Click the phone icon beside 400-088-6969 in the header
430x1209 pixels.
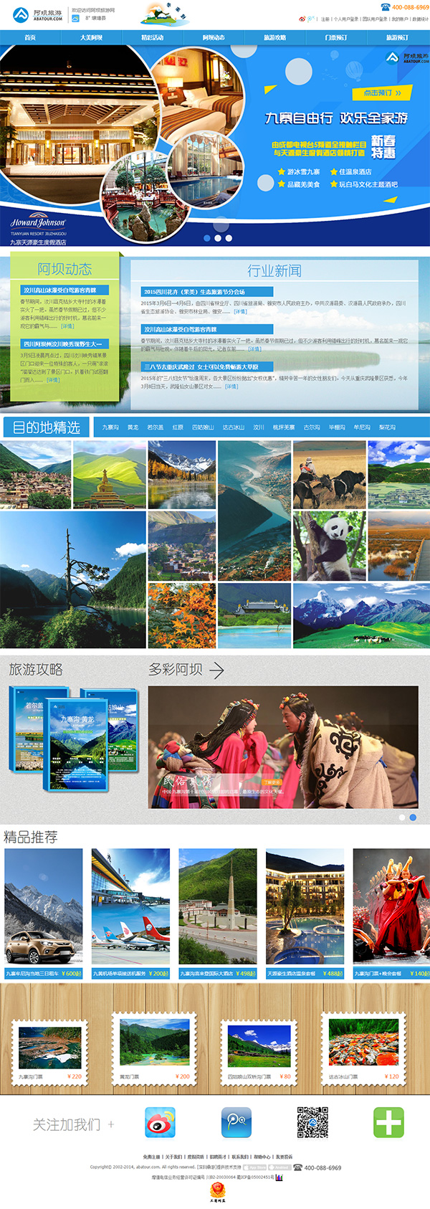[x=386, y=7]
